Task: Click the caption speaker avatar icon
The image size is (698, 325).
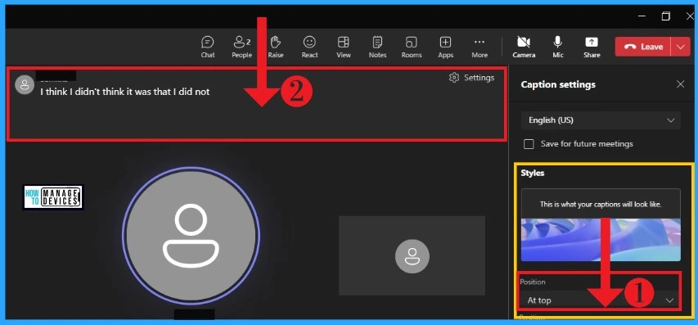Action: (x=25, y=84)
